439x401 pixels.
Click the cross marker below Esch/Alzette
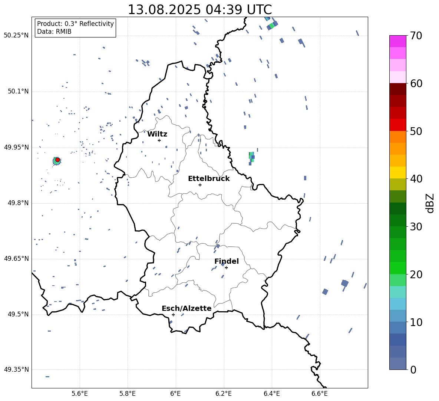(173, 315)
